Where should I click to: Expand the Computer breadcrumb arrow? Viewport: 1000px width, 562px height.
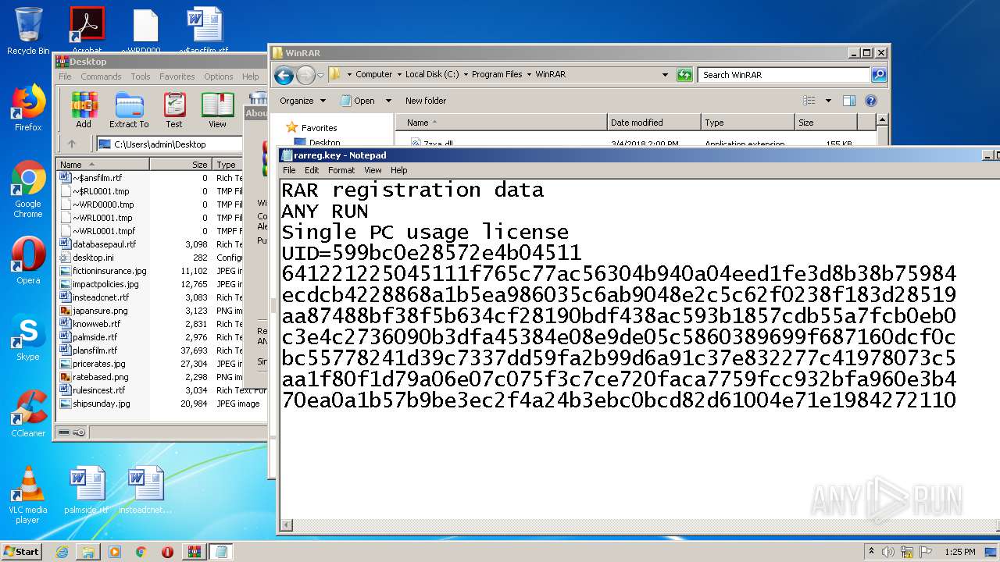tap(398, 75)
